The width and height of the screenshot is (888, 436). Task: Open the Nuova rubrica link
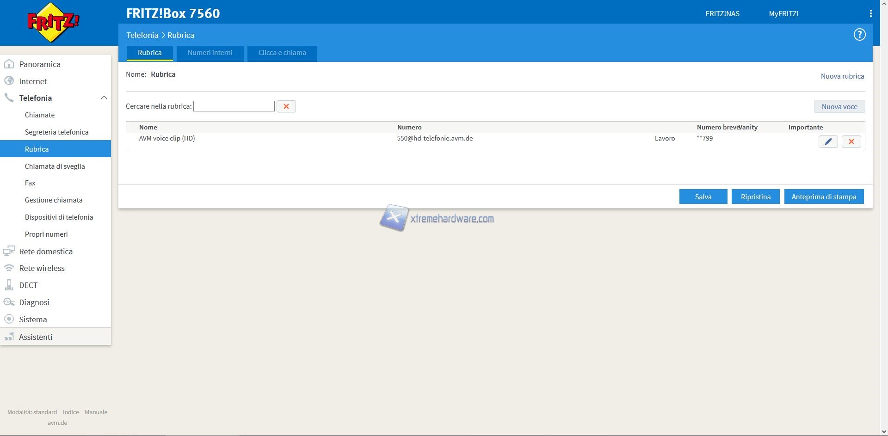[842, 76]
